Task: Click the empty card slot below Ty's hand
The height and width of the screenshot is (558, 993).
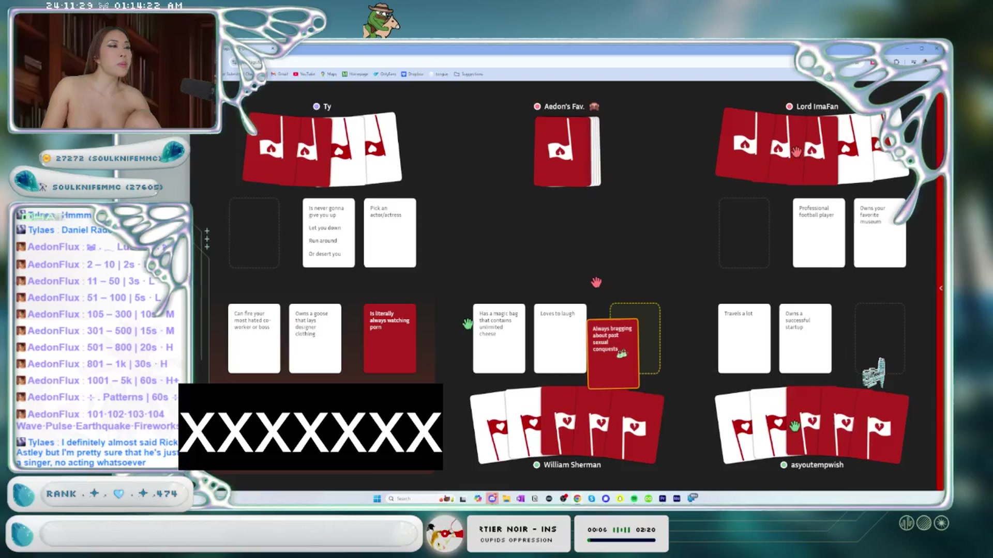Action: tap(254, 233)
